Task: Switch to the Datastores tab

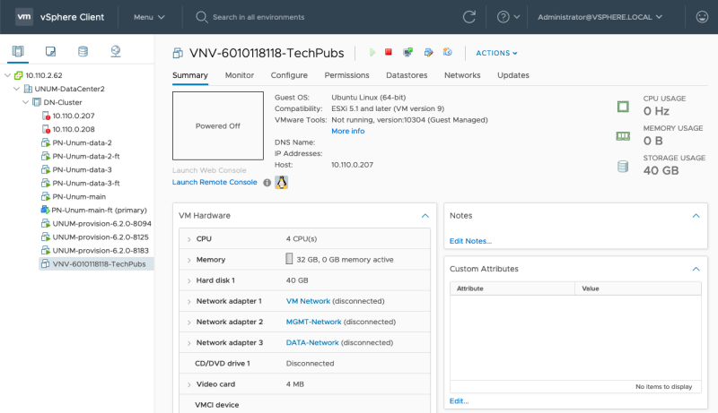Action: 407,75
